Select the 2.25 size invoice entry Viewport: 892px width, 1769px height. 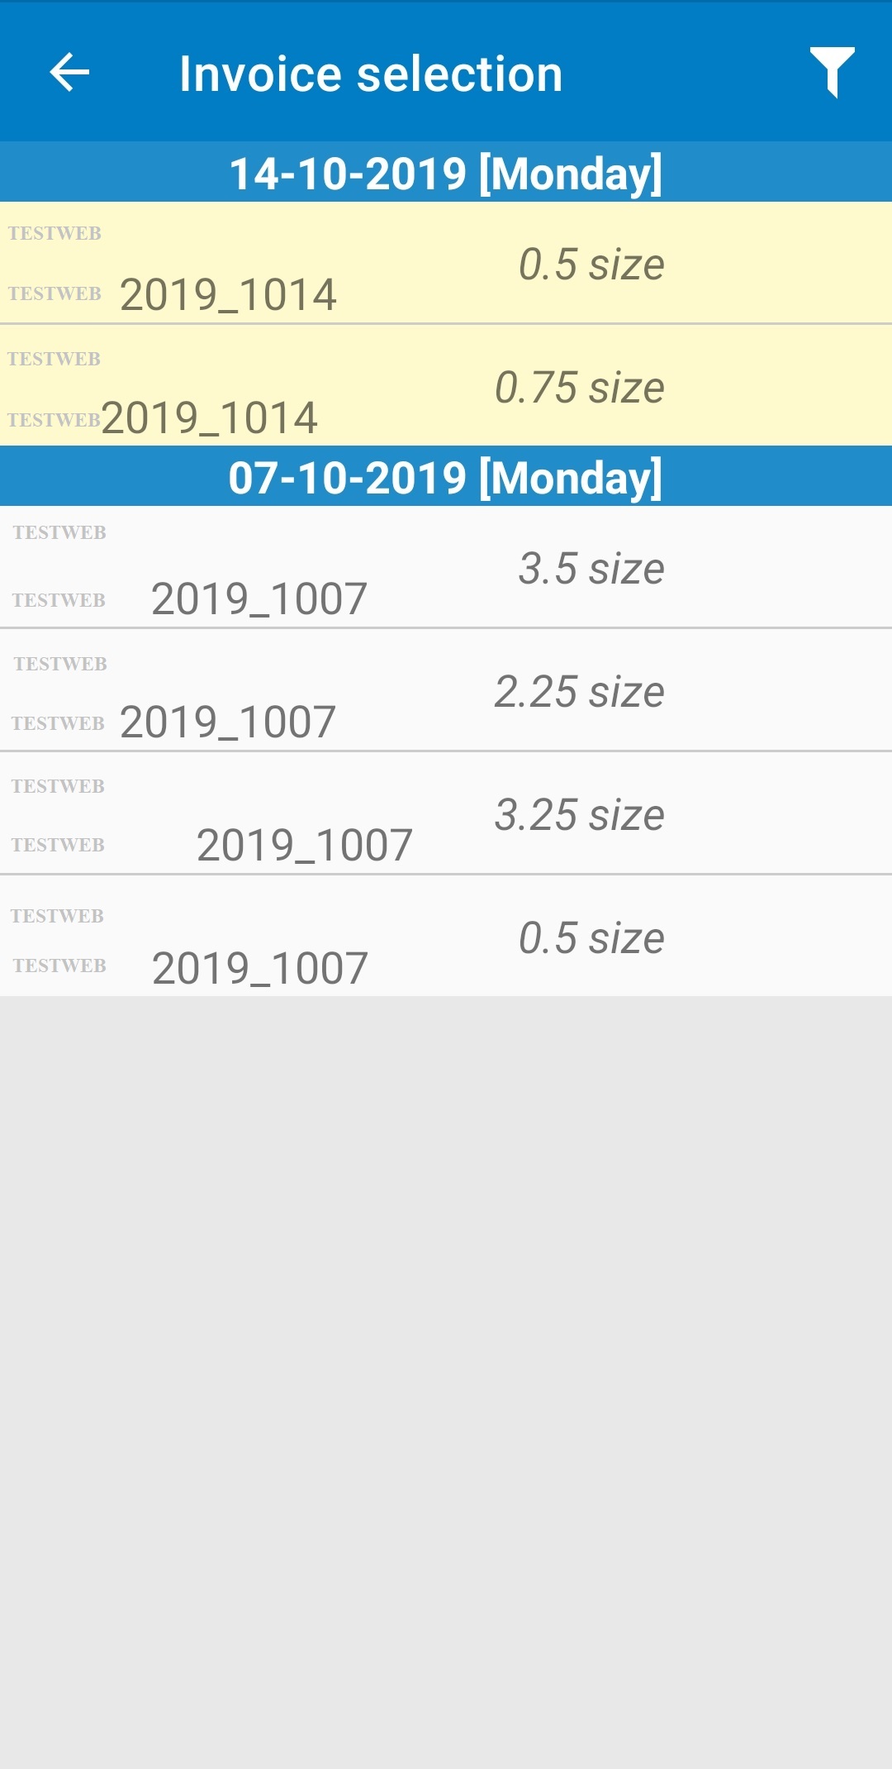(x=579, y=691)
